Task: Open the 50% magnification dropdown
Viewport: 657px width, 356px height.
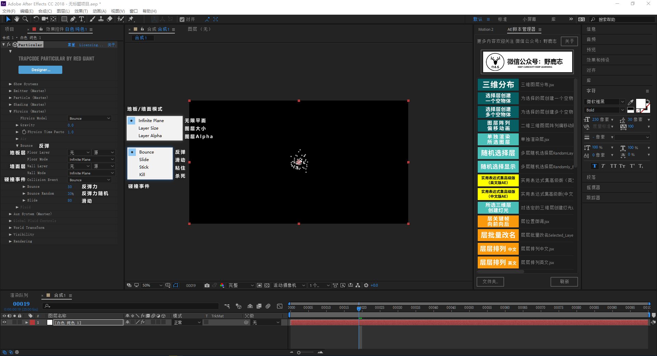Action: [152, 285]
